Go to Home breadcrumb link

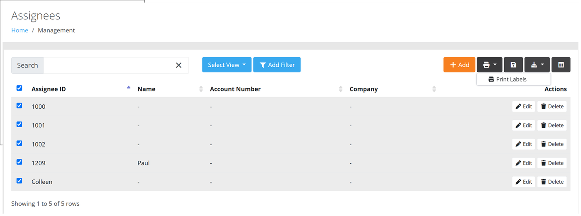[x=20, y=30]
